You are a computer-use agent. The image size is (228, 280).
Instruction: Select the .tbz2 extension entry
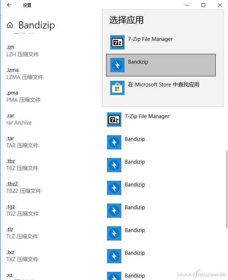[x=12, y=184]
